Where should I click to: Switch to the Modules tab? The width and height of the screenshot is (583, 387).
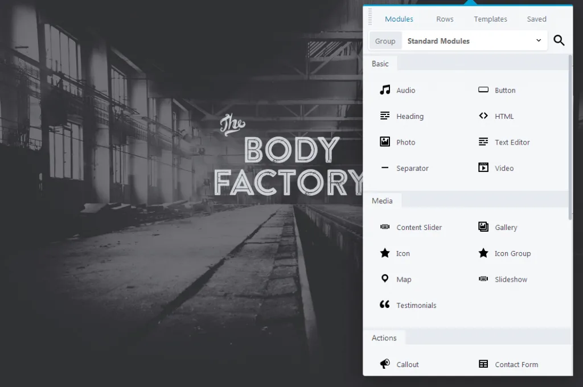pyautogui.click(x=399, y=19)
